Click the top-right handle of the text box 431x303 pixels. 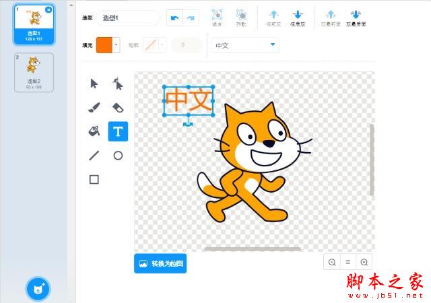coord(213,87)
